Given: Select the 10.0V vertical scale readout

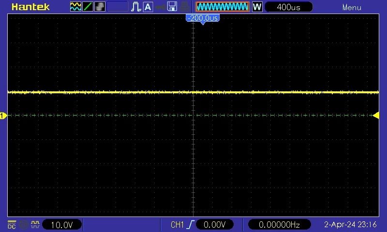Looking at the screenshot, I should click(x=62, y=225).
